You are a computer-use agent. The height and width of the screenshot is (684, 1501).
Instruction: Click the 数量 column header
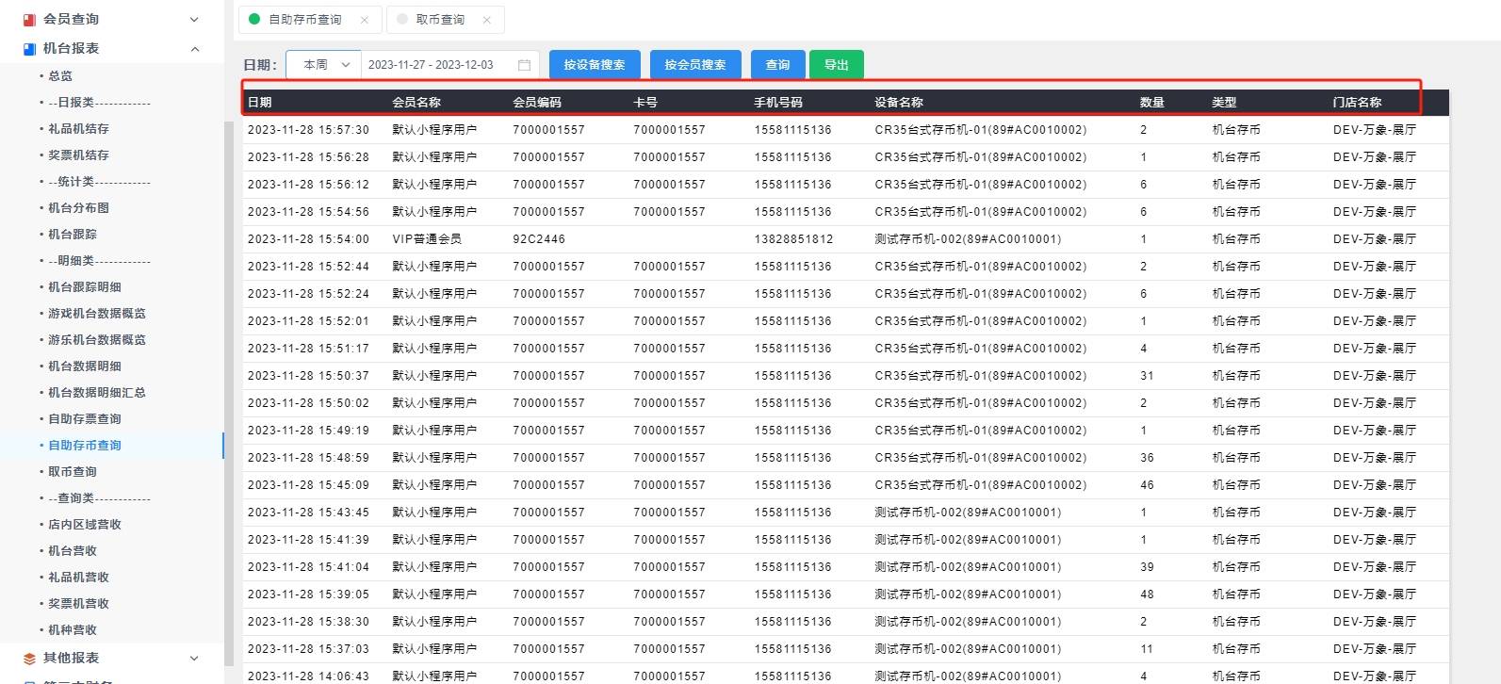tap(1152, 103)
